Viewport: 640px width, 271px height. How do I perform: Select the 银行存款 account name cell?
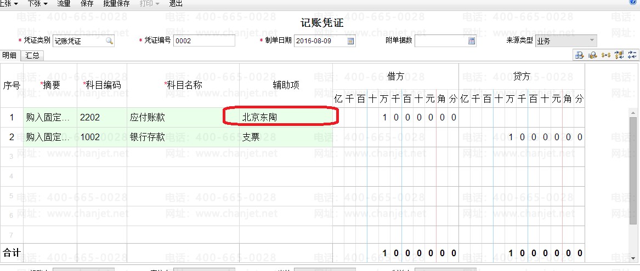(x=183, y=137)
